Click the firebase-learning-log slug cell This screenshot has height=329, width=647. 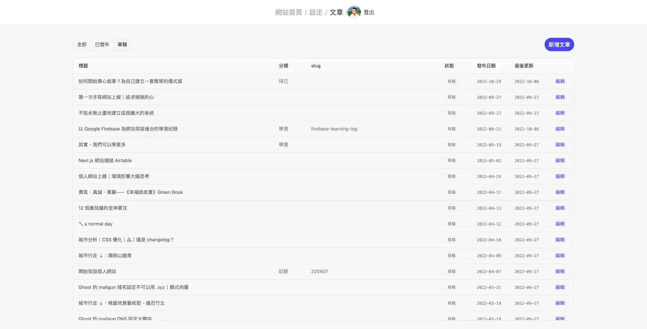click(334, 129)
